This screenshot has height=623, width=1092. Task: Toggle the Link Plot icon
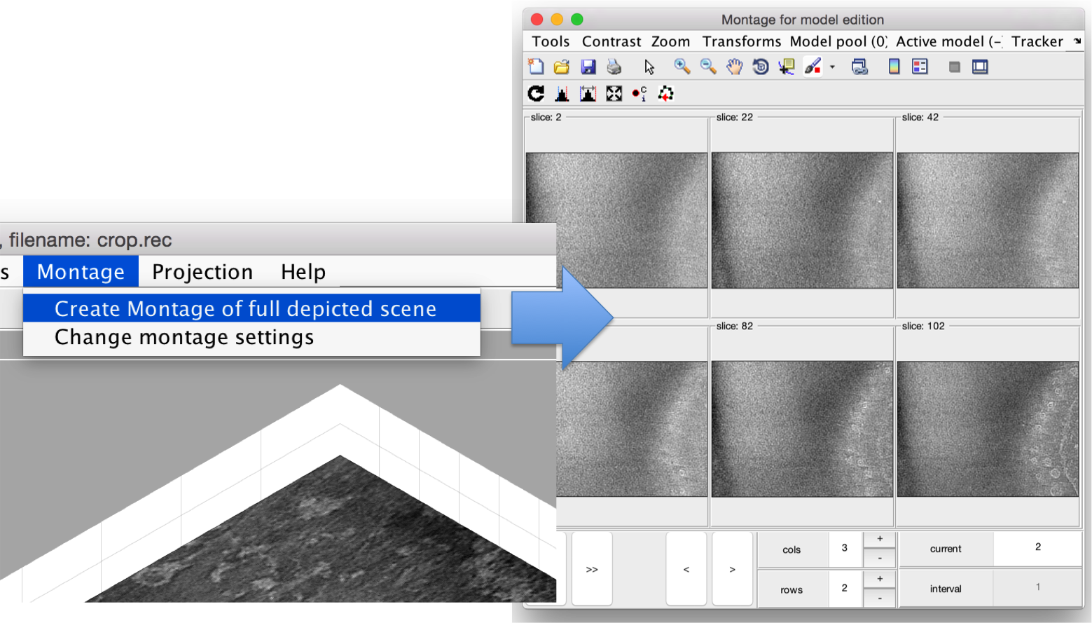point(859,67)
